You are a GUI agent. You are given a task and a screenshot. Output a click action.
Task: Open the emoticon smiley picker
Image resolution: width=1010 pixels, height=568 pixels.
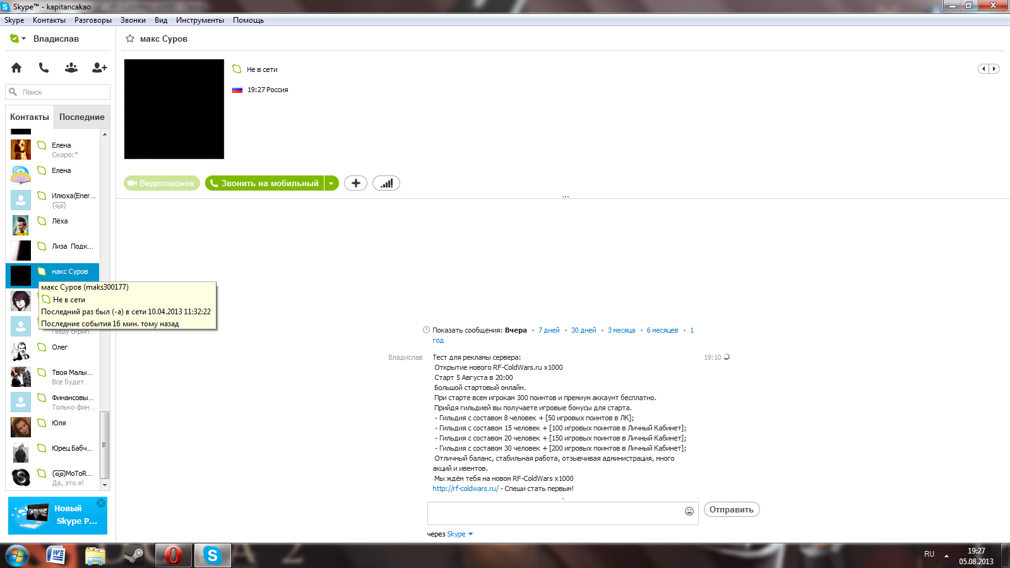tap(689, 511)
